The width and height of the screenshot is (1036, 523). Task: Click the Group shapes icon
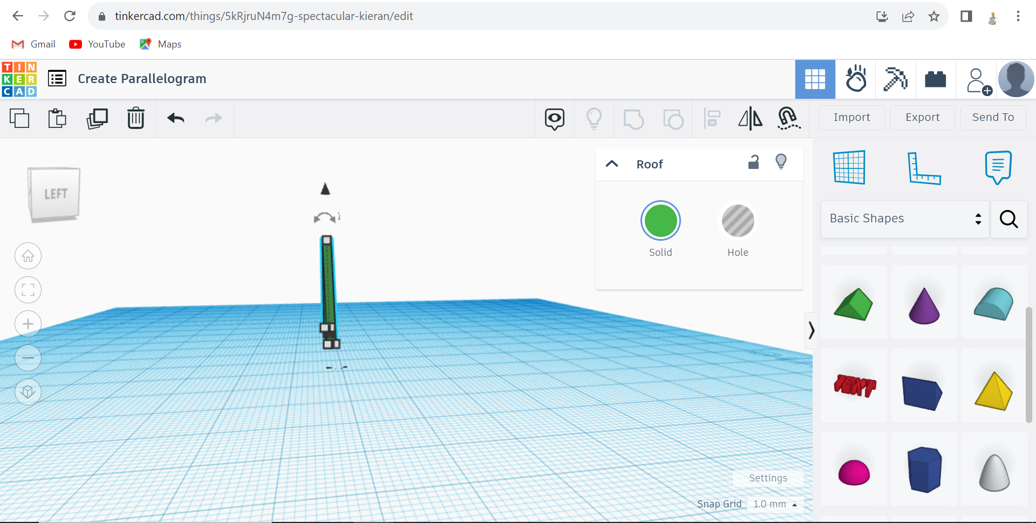point(633,119)
